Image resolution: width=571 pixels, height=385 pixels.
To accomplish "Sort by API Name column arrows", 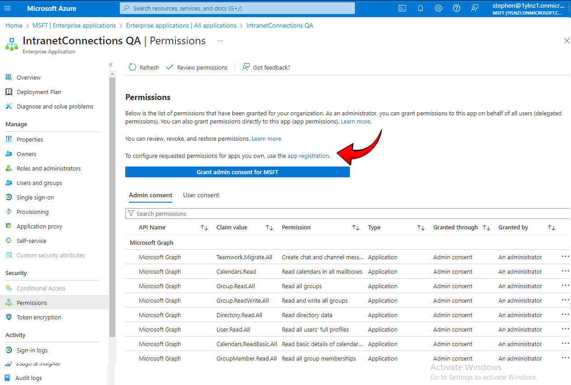I will pos(204,228).
